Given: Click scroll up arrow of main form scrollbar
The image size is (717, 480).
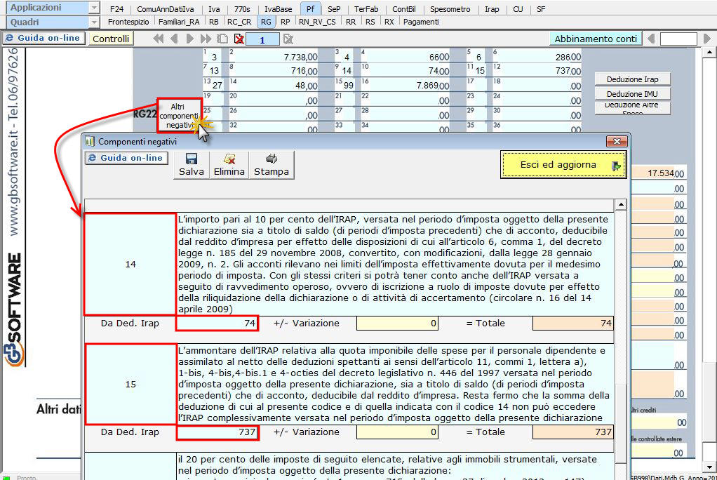Looking at the screenshot, I should 709,53.
